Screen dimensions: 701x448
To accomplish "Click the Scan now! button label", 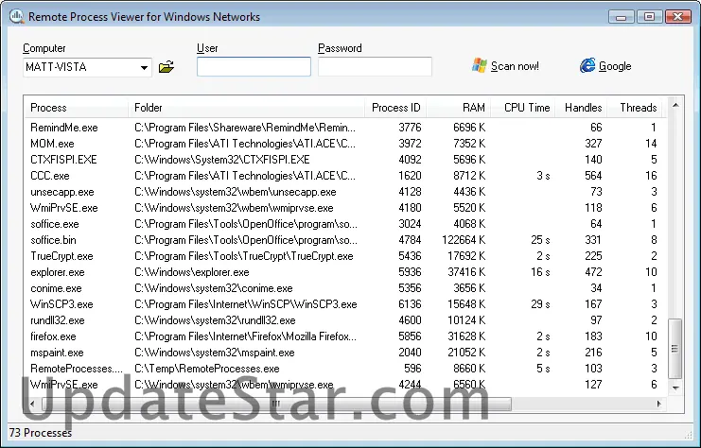I will [x=515, y=66].
